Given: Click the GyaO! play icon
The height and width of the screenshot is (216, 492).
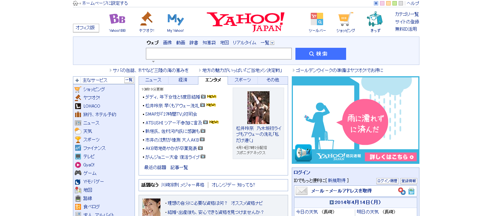Looking at the screenshot, I should [78, 165].
